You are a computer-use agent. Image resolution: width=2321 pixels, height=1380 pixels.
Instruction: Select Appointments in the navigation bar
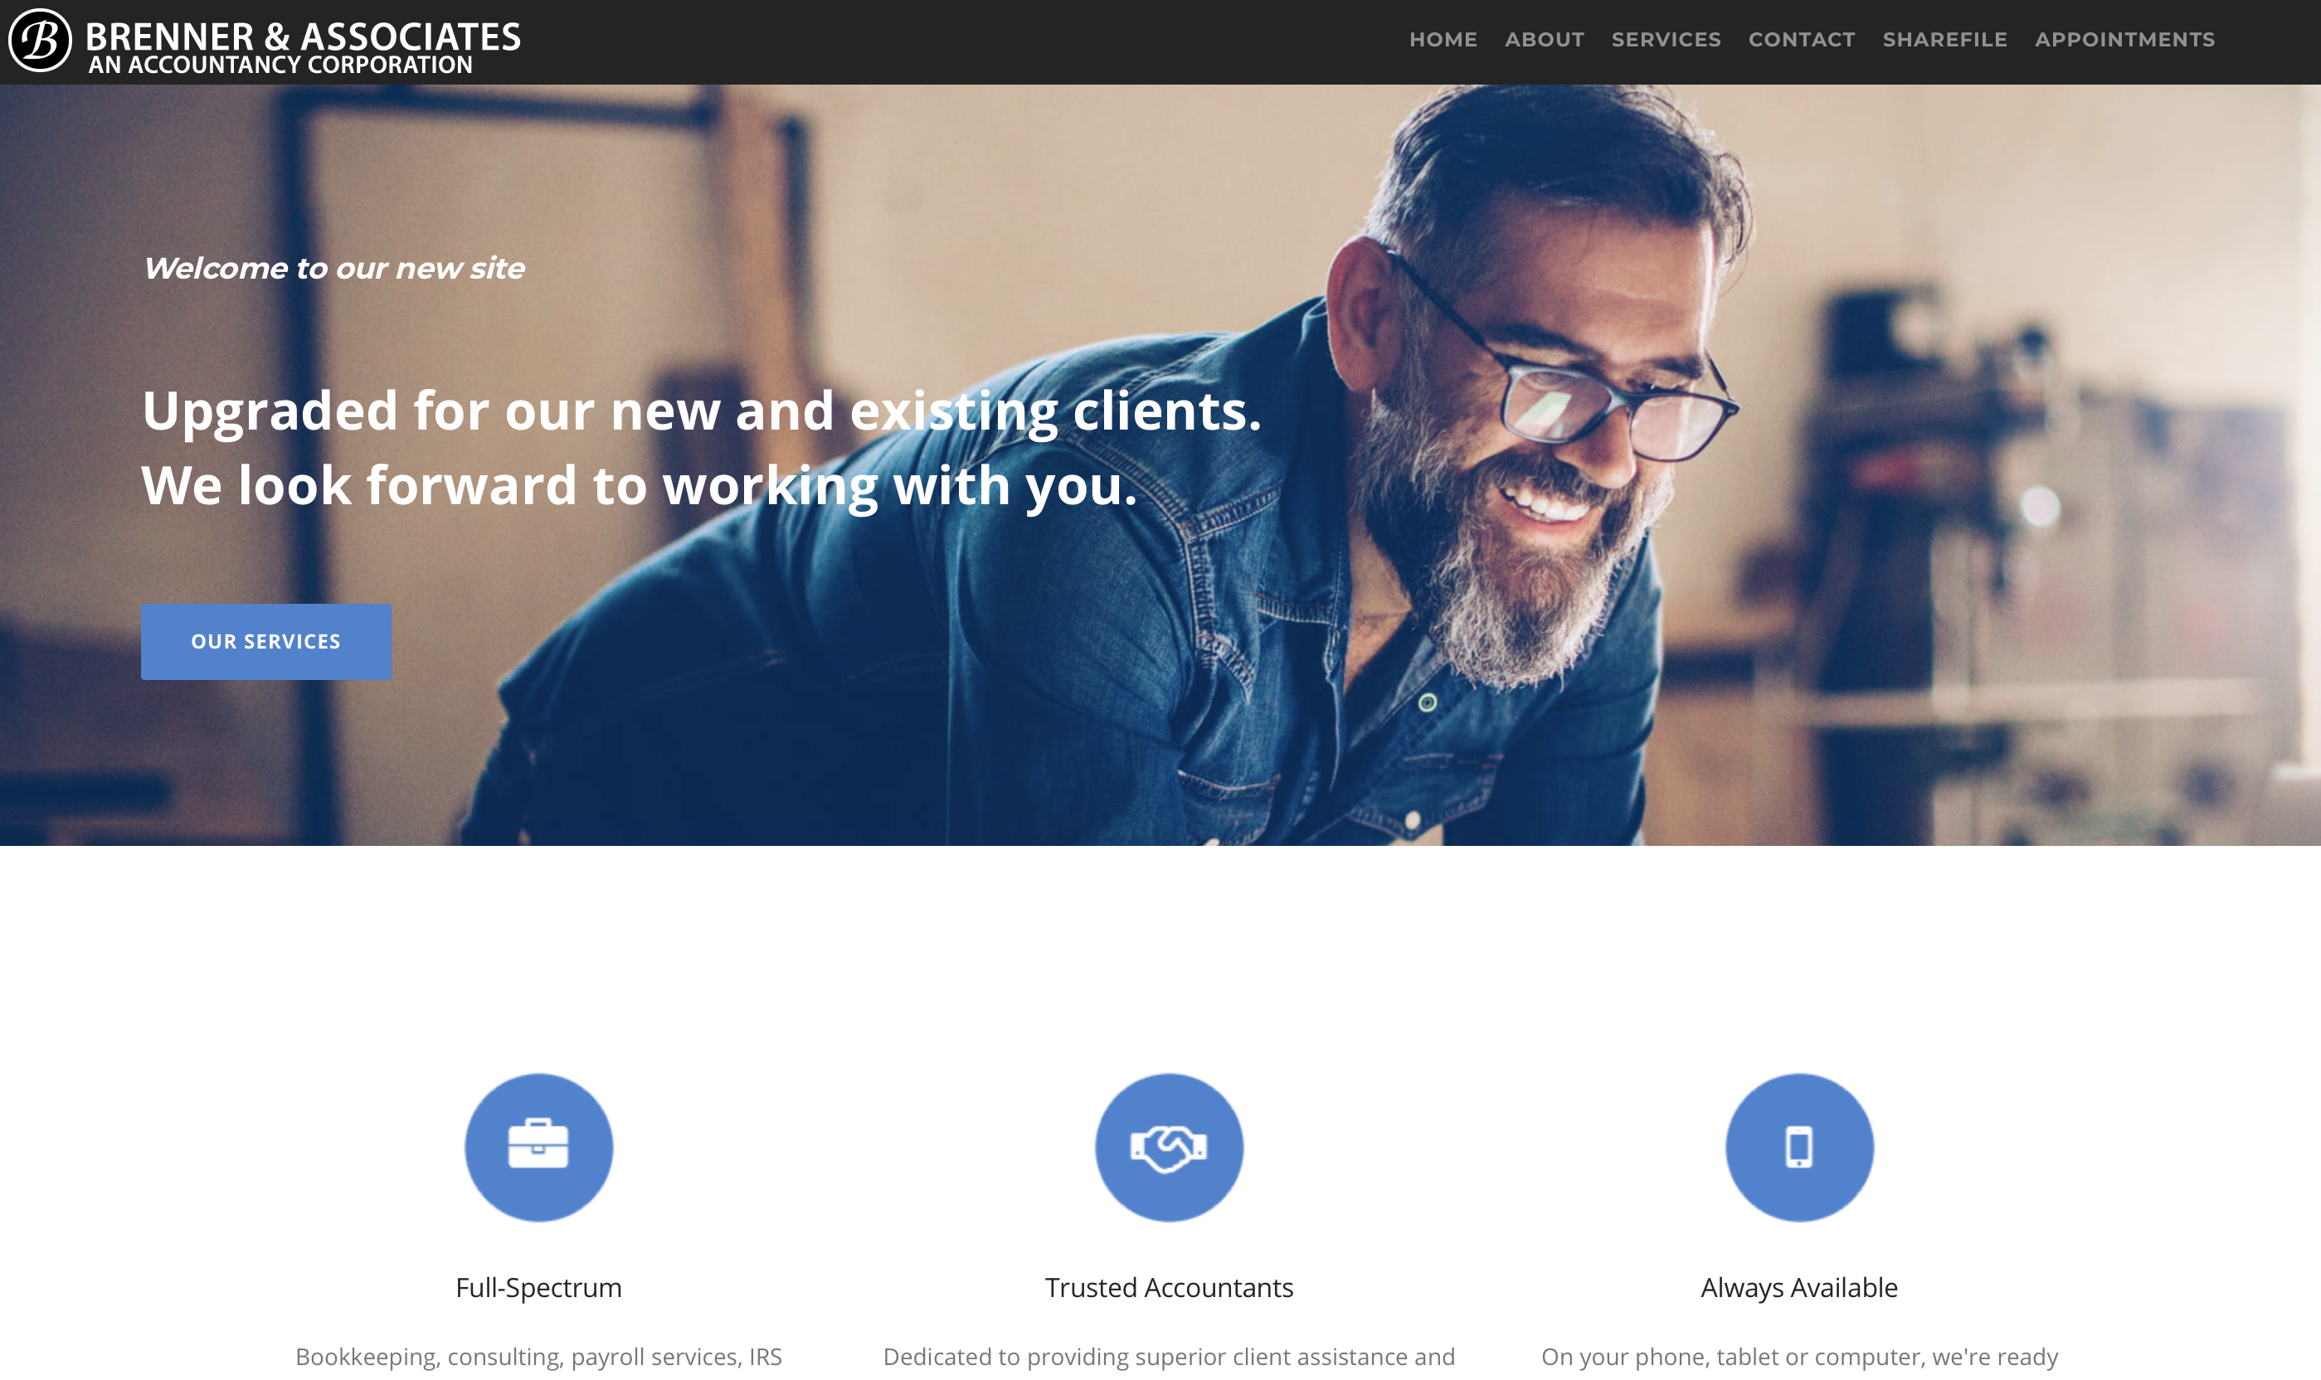click(x=2124, y=40)
